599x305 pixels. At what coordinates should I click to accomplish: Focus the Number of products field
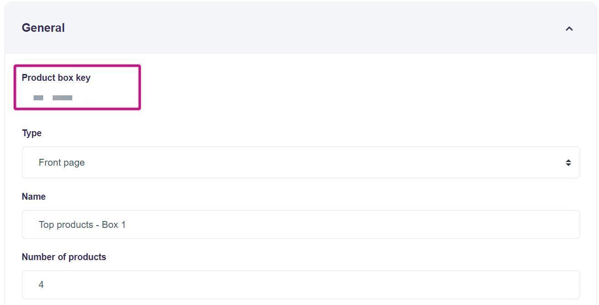pyautogui.click(x=300, y=285)
